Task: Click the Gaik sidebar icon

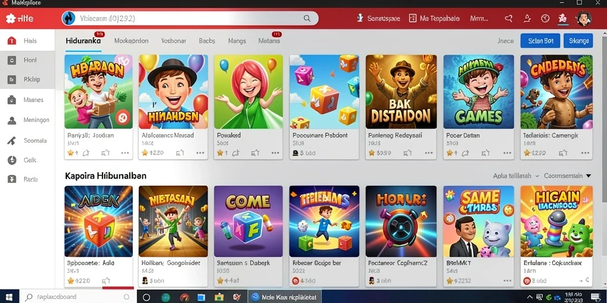Action: point(12,160)
